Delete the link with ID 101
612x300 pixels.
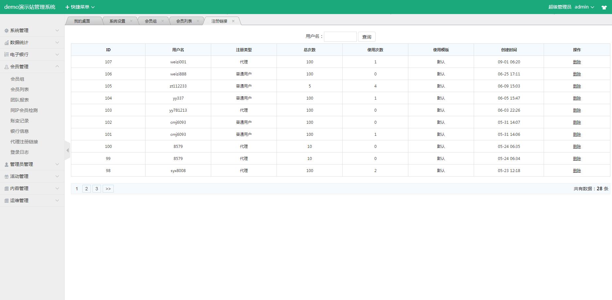pos(577,134)
